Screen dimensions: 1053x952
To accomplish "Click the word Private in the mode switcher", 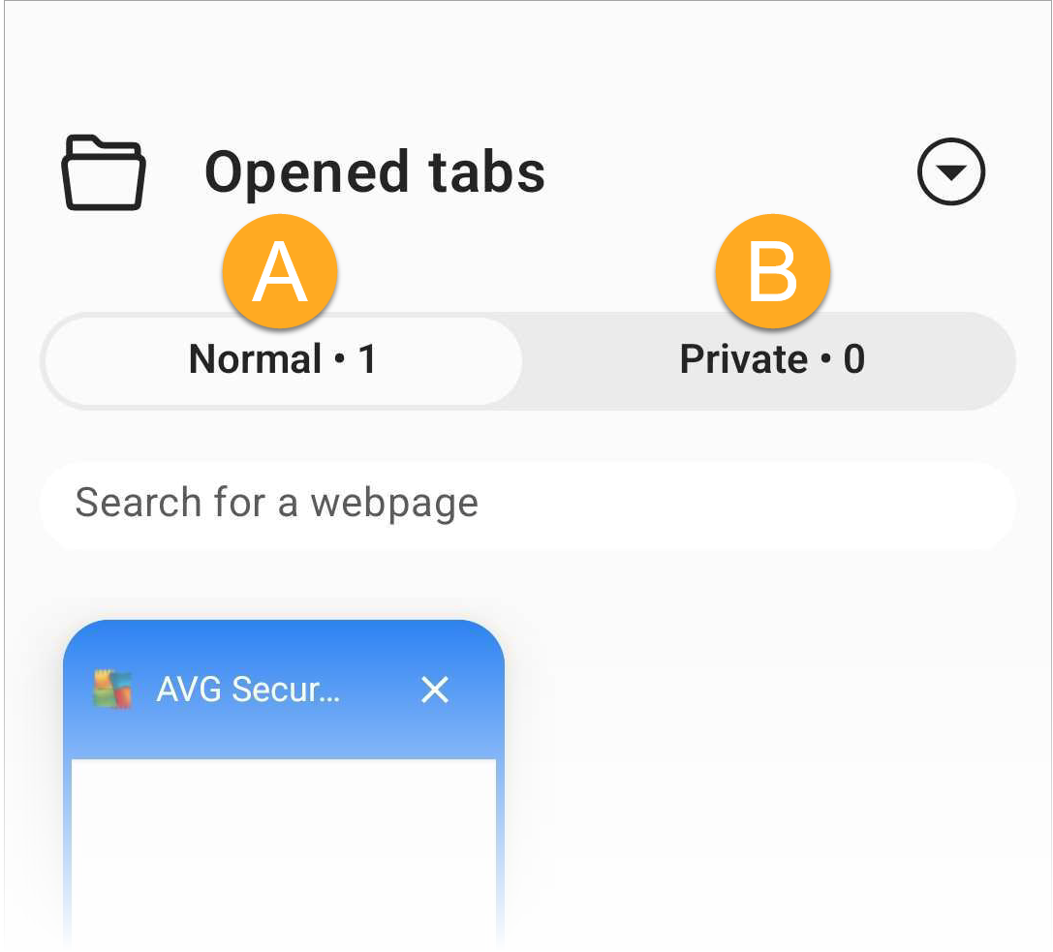I will (743, 360).
